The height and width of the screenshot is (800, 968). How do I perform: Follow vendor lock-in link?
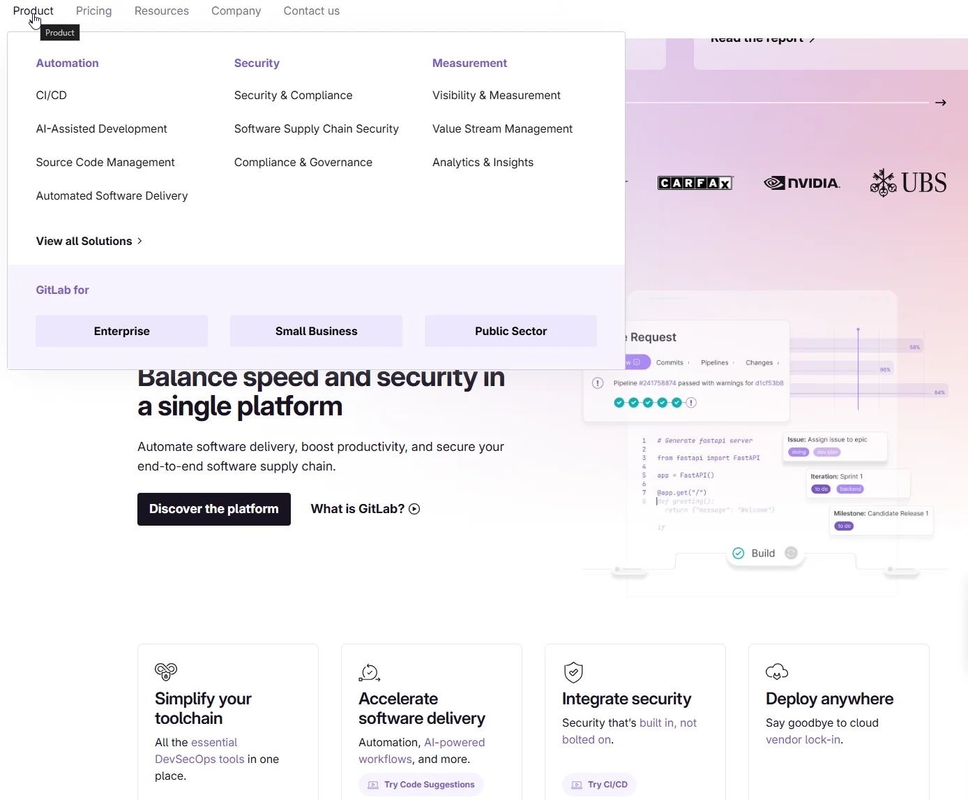tap(803, 739)
